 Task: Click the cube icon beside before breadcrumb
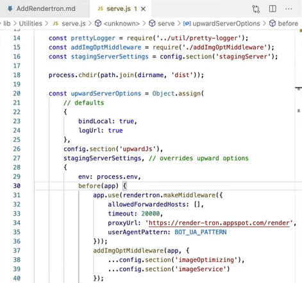[273, 23]
